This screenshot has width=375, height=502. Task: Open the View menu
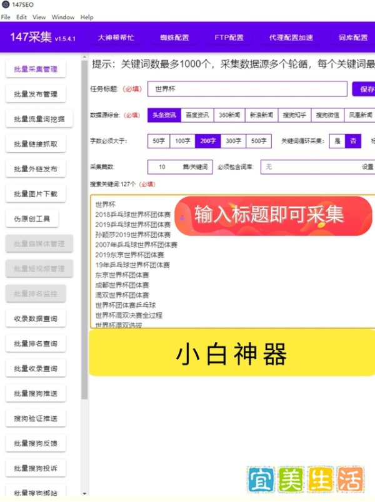coord(39,17)
